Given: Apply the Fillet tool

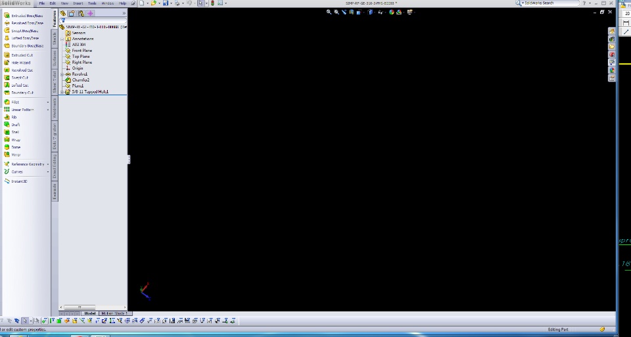Looking at the screenshot, I should coord(12,102).
